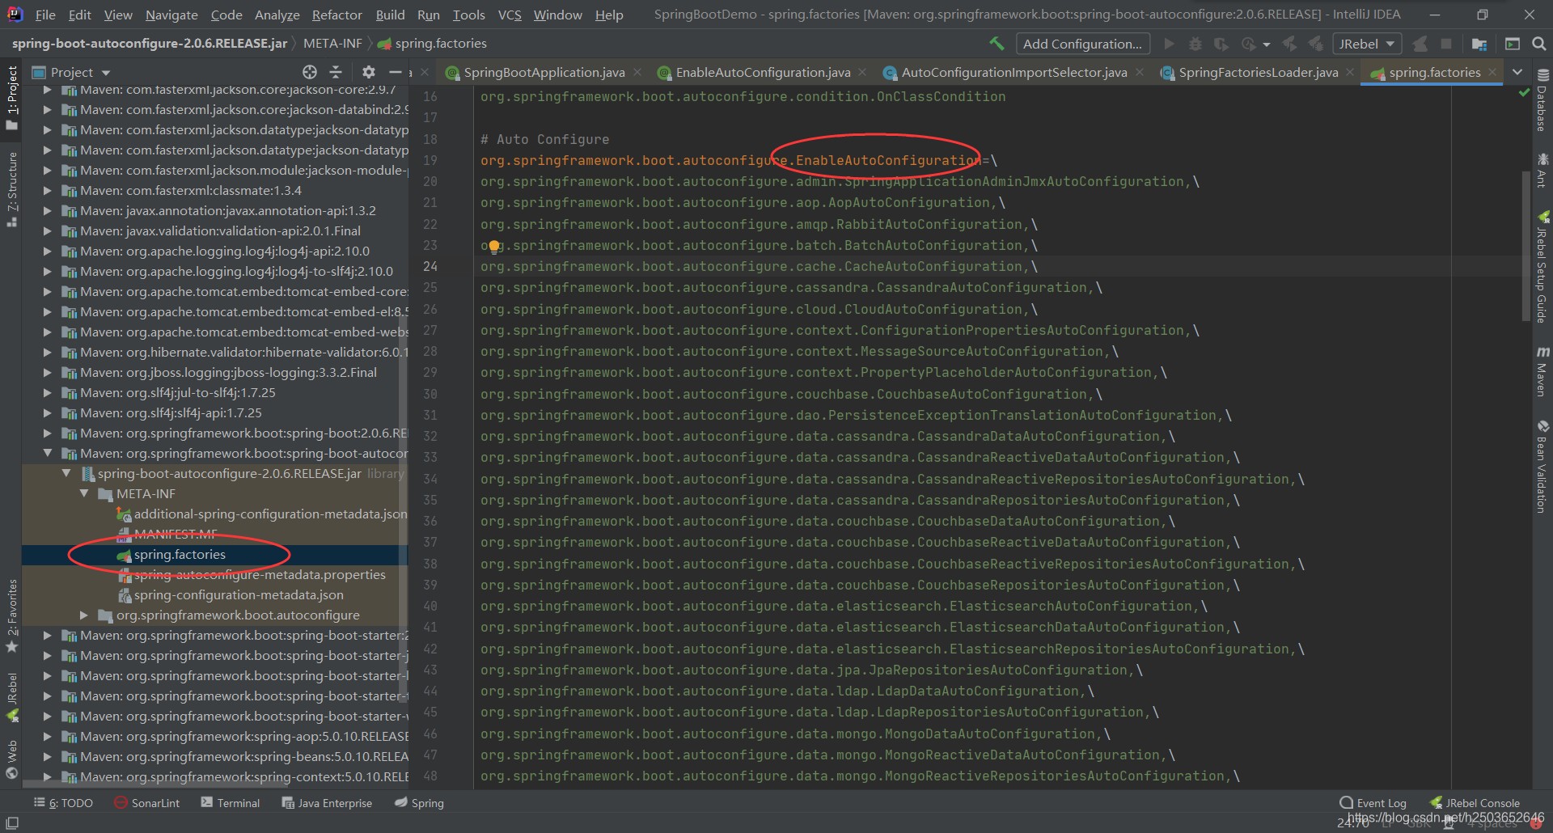Viewport: 1553px width, 833px height.
Task: Toggle the SonarLint tool window
Action: [x=147, y=803]
